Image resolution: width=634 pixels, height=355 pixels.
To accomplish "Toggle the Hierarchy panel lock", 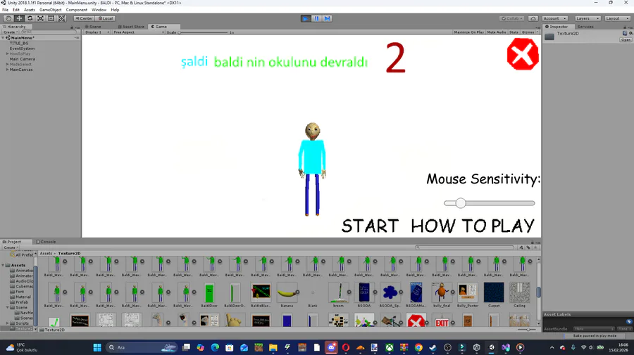I will point(72,27).
